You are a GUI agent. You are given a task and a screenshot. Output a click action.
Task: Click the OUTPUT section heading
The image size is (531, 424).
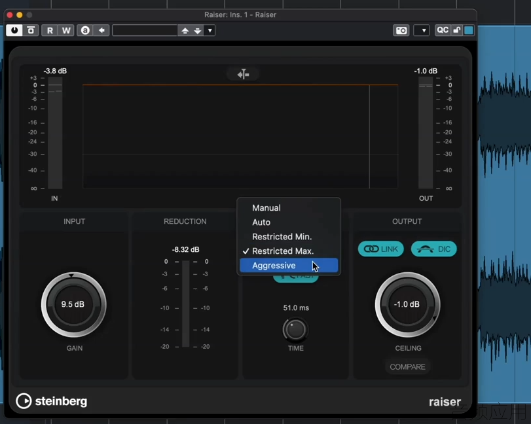(x=407, y=221)
